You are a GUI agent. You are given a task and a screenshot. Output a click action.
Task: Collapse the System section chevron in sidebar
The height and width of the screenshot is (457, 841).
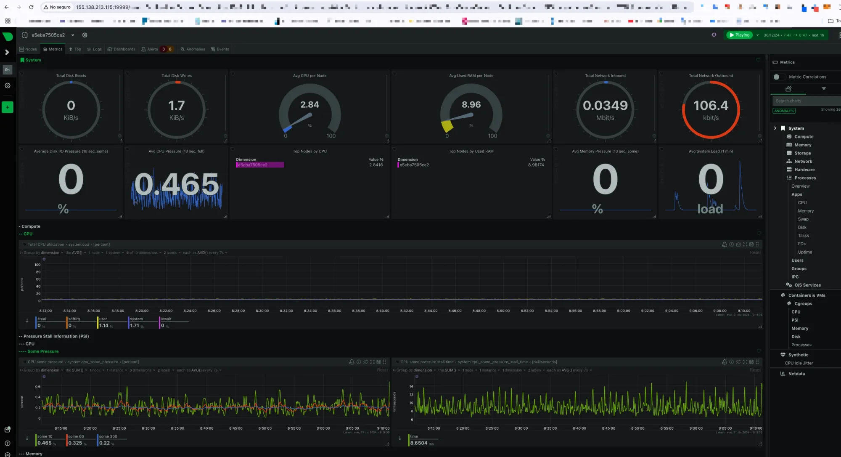click(775, 128)
